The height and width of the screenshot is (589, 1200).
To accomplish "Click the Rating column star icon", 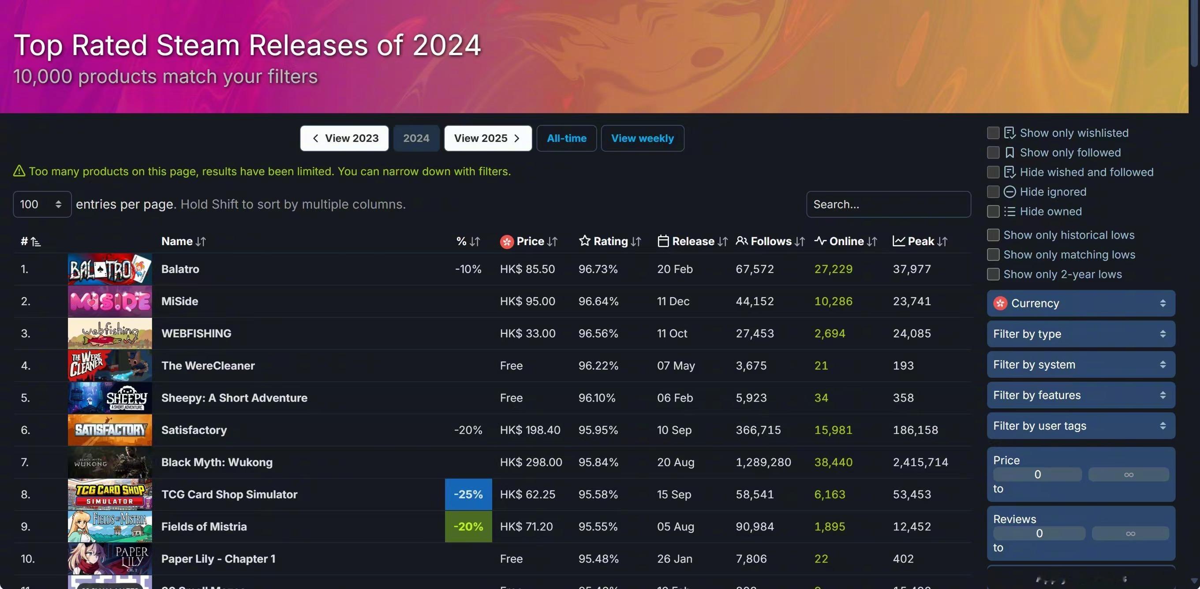I will tap(585, 241).
